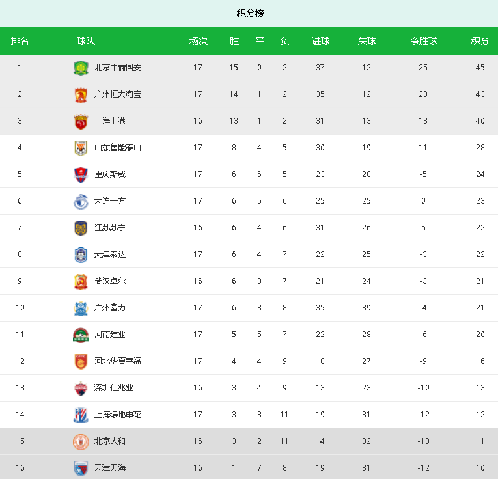Click the 重庆斯威 crest icon
498x479 pixels.
(x=81, y=174)
